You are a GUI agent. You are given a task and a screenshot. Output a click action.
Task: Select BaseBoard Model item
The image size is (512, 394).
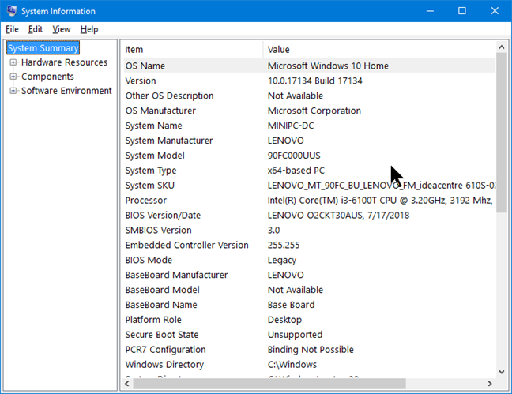163,290
